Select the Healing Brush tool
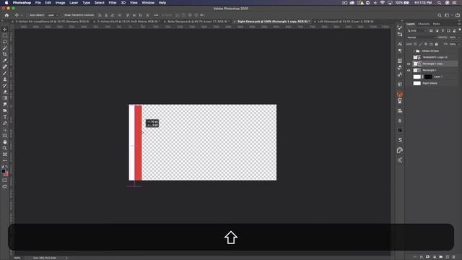 5,66
